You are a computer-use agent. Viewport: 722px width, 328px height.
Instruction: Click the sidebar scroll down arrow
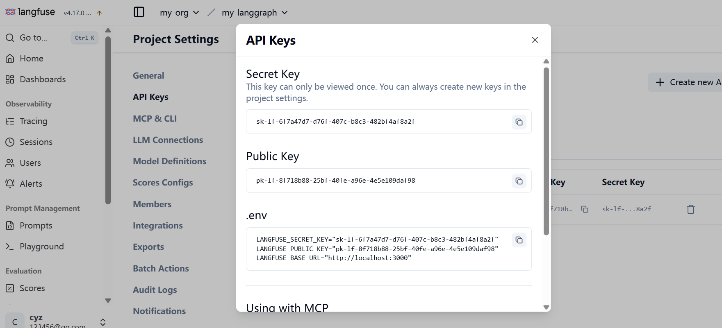coord(108,301)
